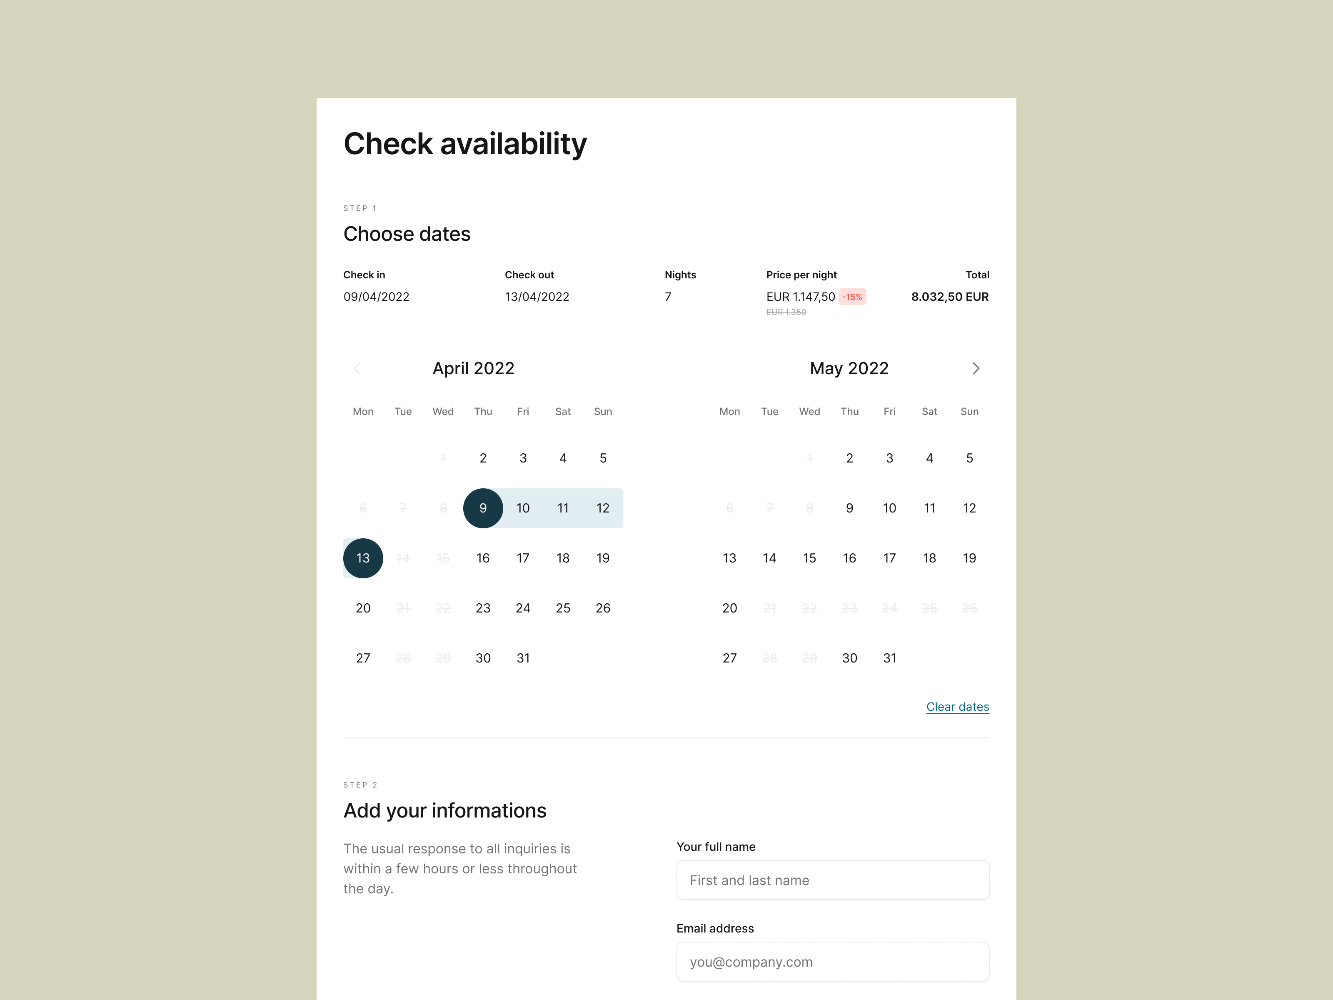Click the Check out date value
Viewport: 1333px width, 1000px height.
(x=537, y=297)
